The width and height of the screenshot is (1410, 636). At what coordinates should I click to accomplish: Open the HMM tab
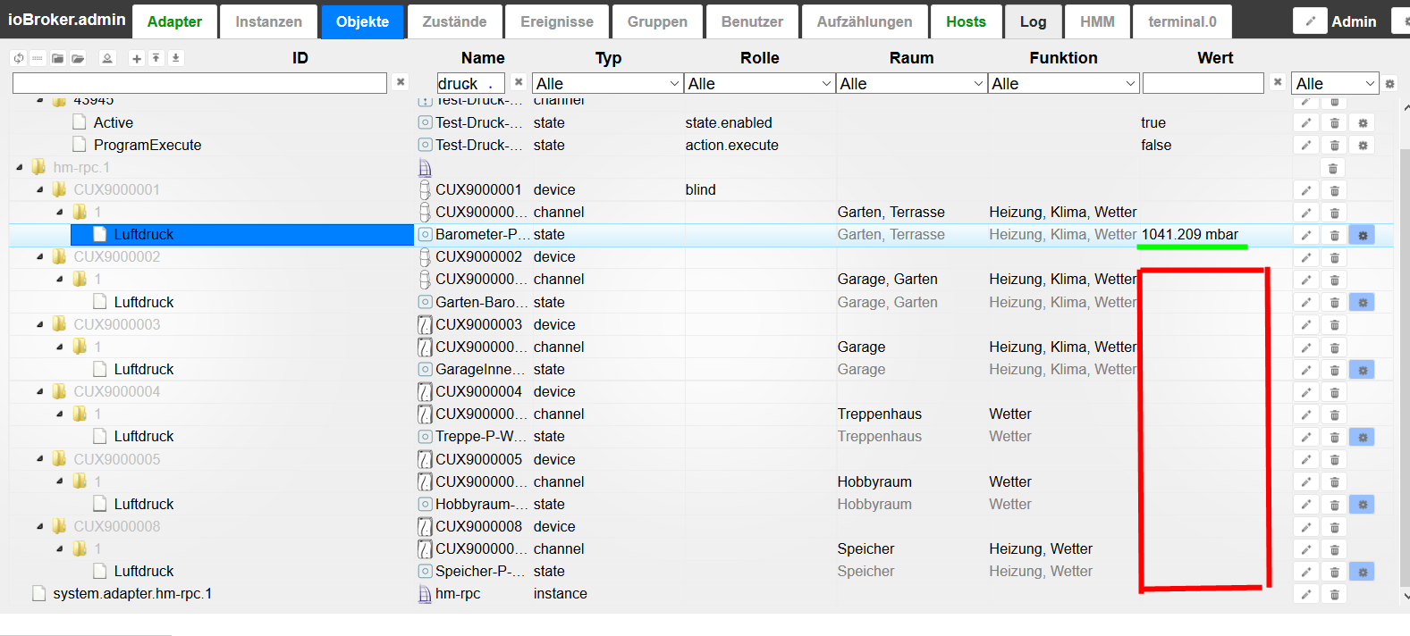point(1097,21)
